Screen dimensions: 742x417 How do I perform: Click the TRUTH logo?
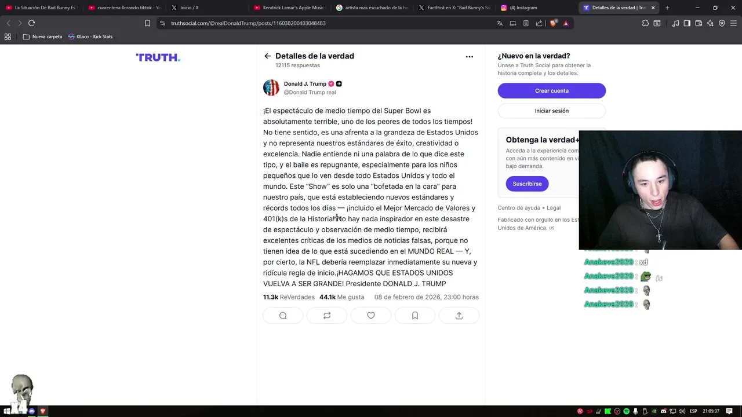tap(158, 57)
